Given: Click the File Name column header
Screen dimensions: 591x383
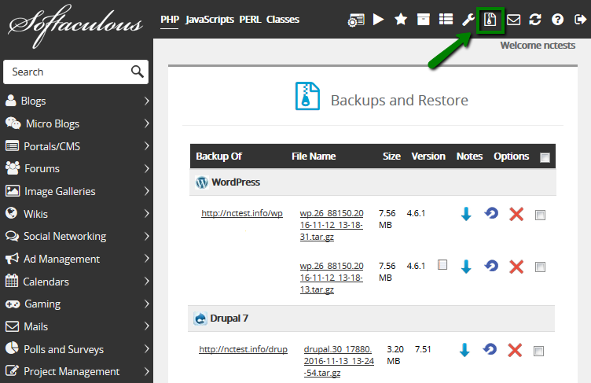Looking at the screenshot, I should click(314, 157).
